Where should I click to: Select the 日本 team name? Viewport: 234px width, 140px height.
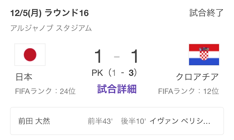click(24, 77)
